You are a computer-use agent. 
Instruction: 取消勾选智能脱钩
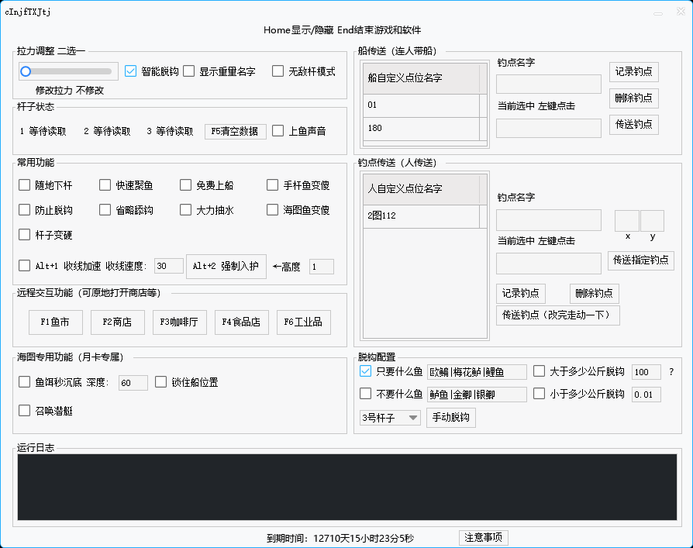(130, 71)
